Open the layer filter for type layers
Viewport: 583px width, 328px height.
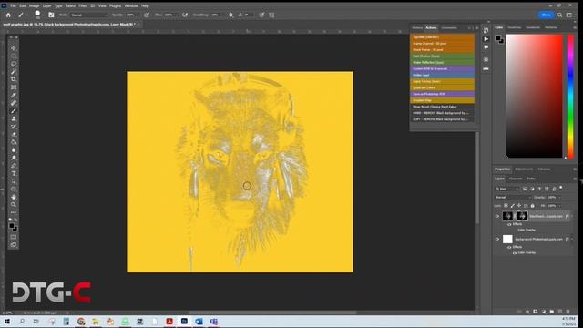[x=539, y=189]
